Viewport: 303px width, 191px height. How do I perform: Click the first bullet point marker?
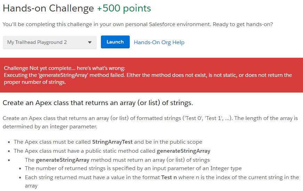[x=8, y=142]
